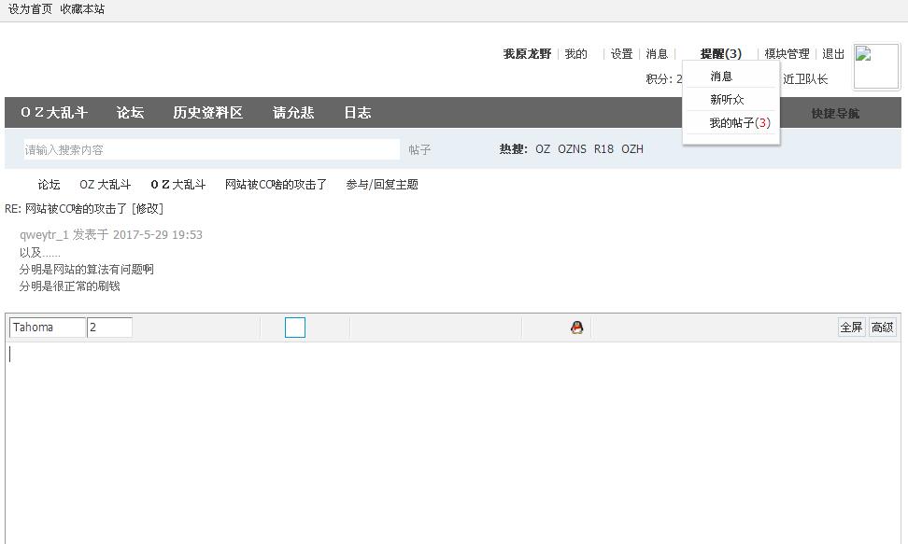This screenshot has height=544, width=908.
Task: Switch to 高级 advanced editor mode
Action: pos(882,327)
